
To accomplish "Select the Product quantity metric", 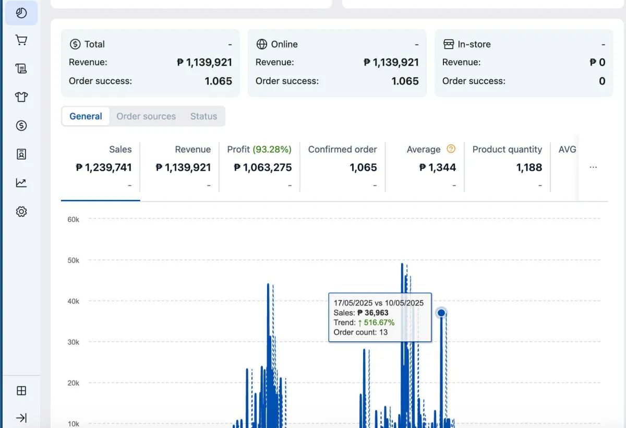I will click(x=507, y=167).
